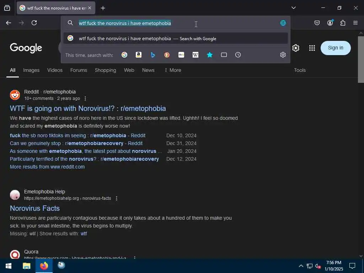The image size is (364, 273).
Task: Open the Norovirus Facts result
Action: (x=34, y=208)
